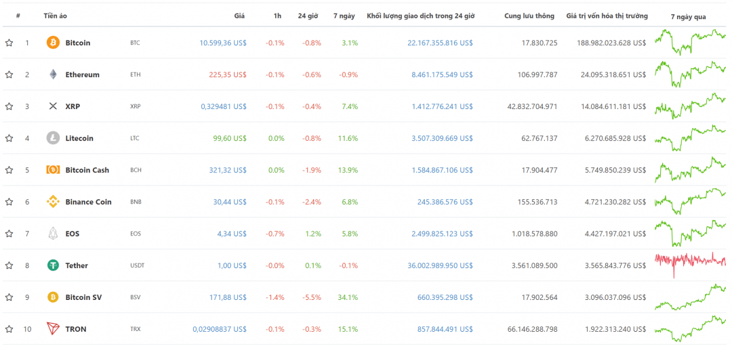Click the USDT ticker symbol
The image size is (732, 346).
pos(137,265)
